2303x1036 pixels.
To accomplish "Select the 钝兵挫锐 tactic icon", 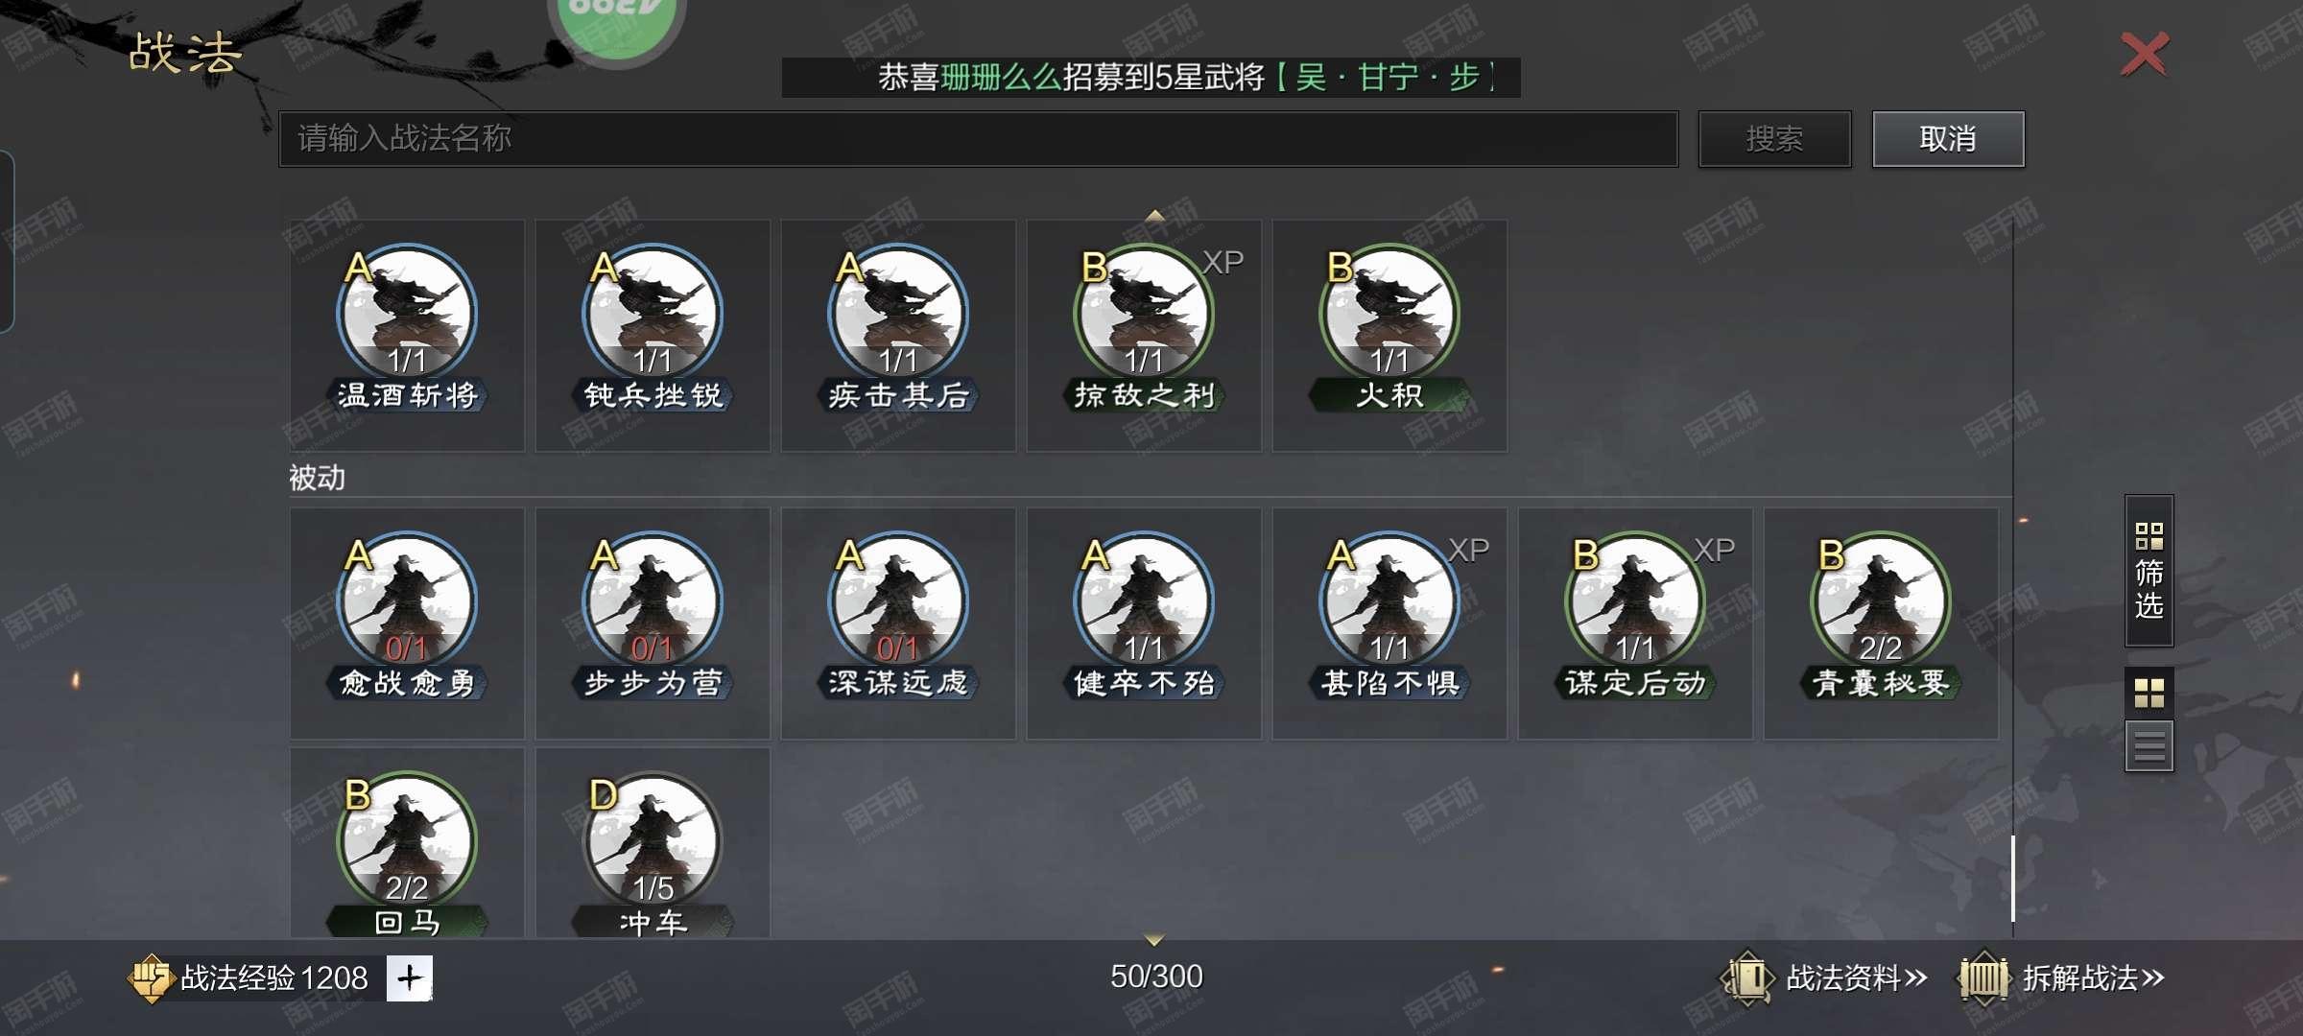I will 653,335.
